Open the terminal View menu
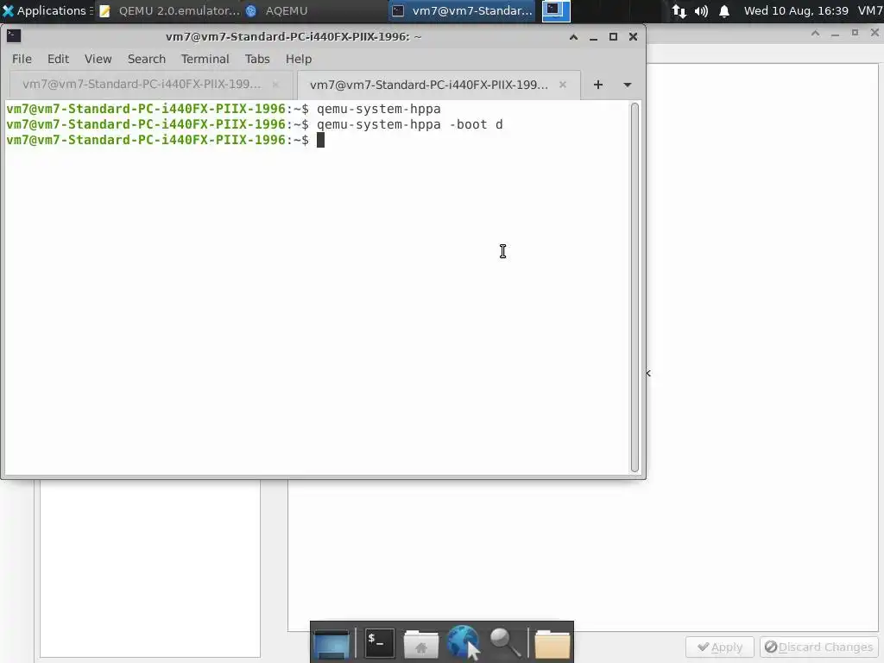Screen dimensions: 884x663 click(98, 60)
